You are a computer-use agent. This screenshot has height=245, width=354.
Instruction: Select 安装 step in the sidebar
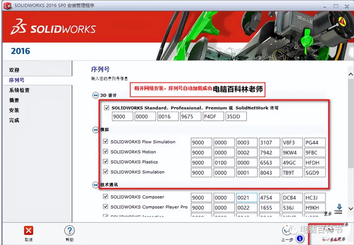point(14,110)
